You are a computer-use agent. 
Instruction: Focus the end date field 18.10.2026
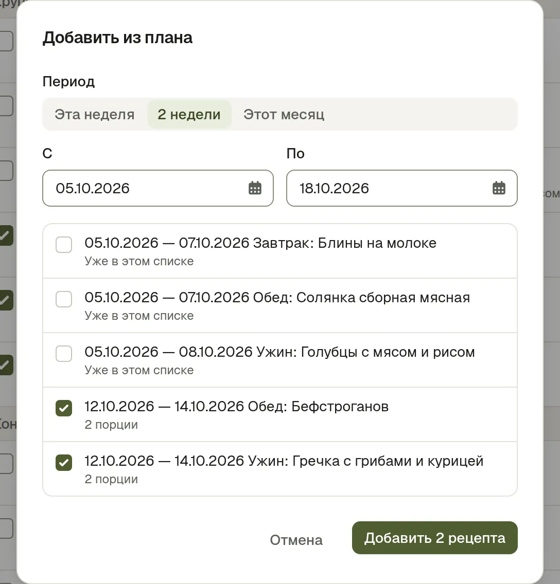tap(401, 188)
